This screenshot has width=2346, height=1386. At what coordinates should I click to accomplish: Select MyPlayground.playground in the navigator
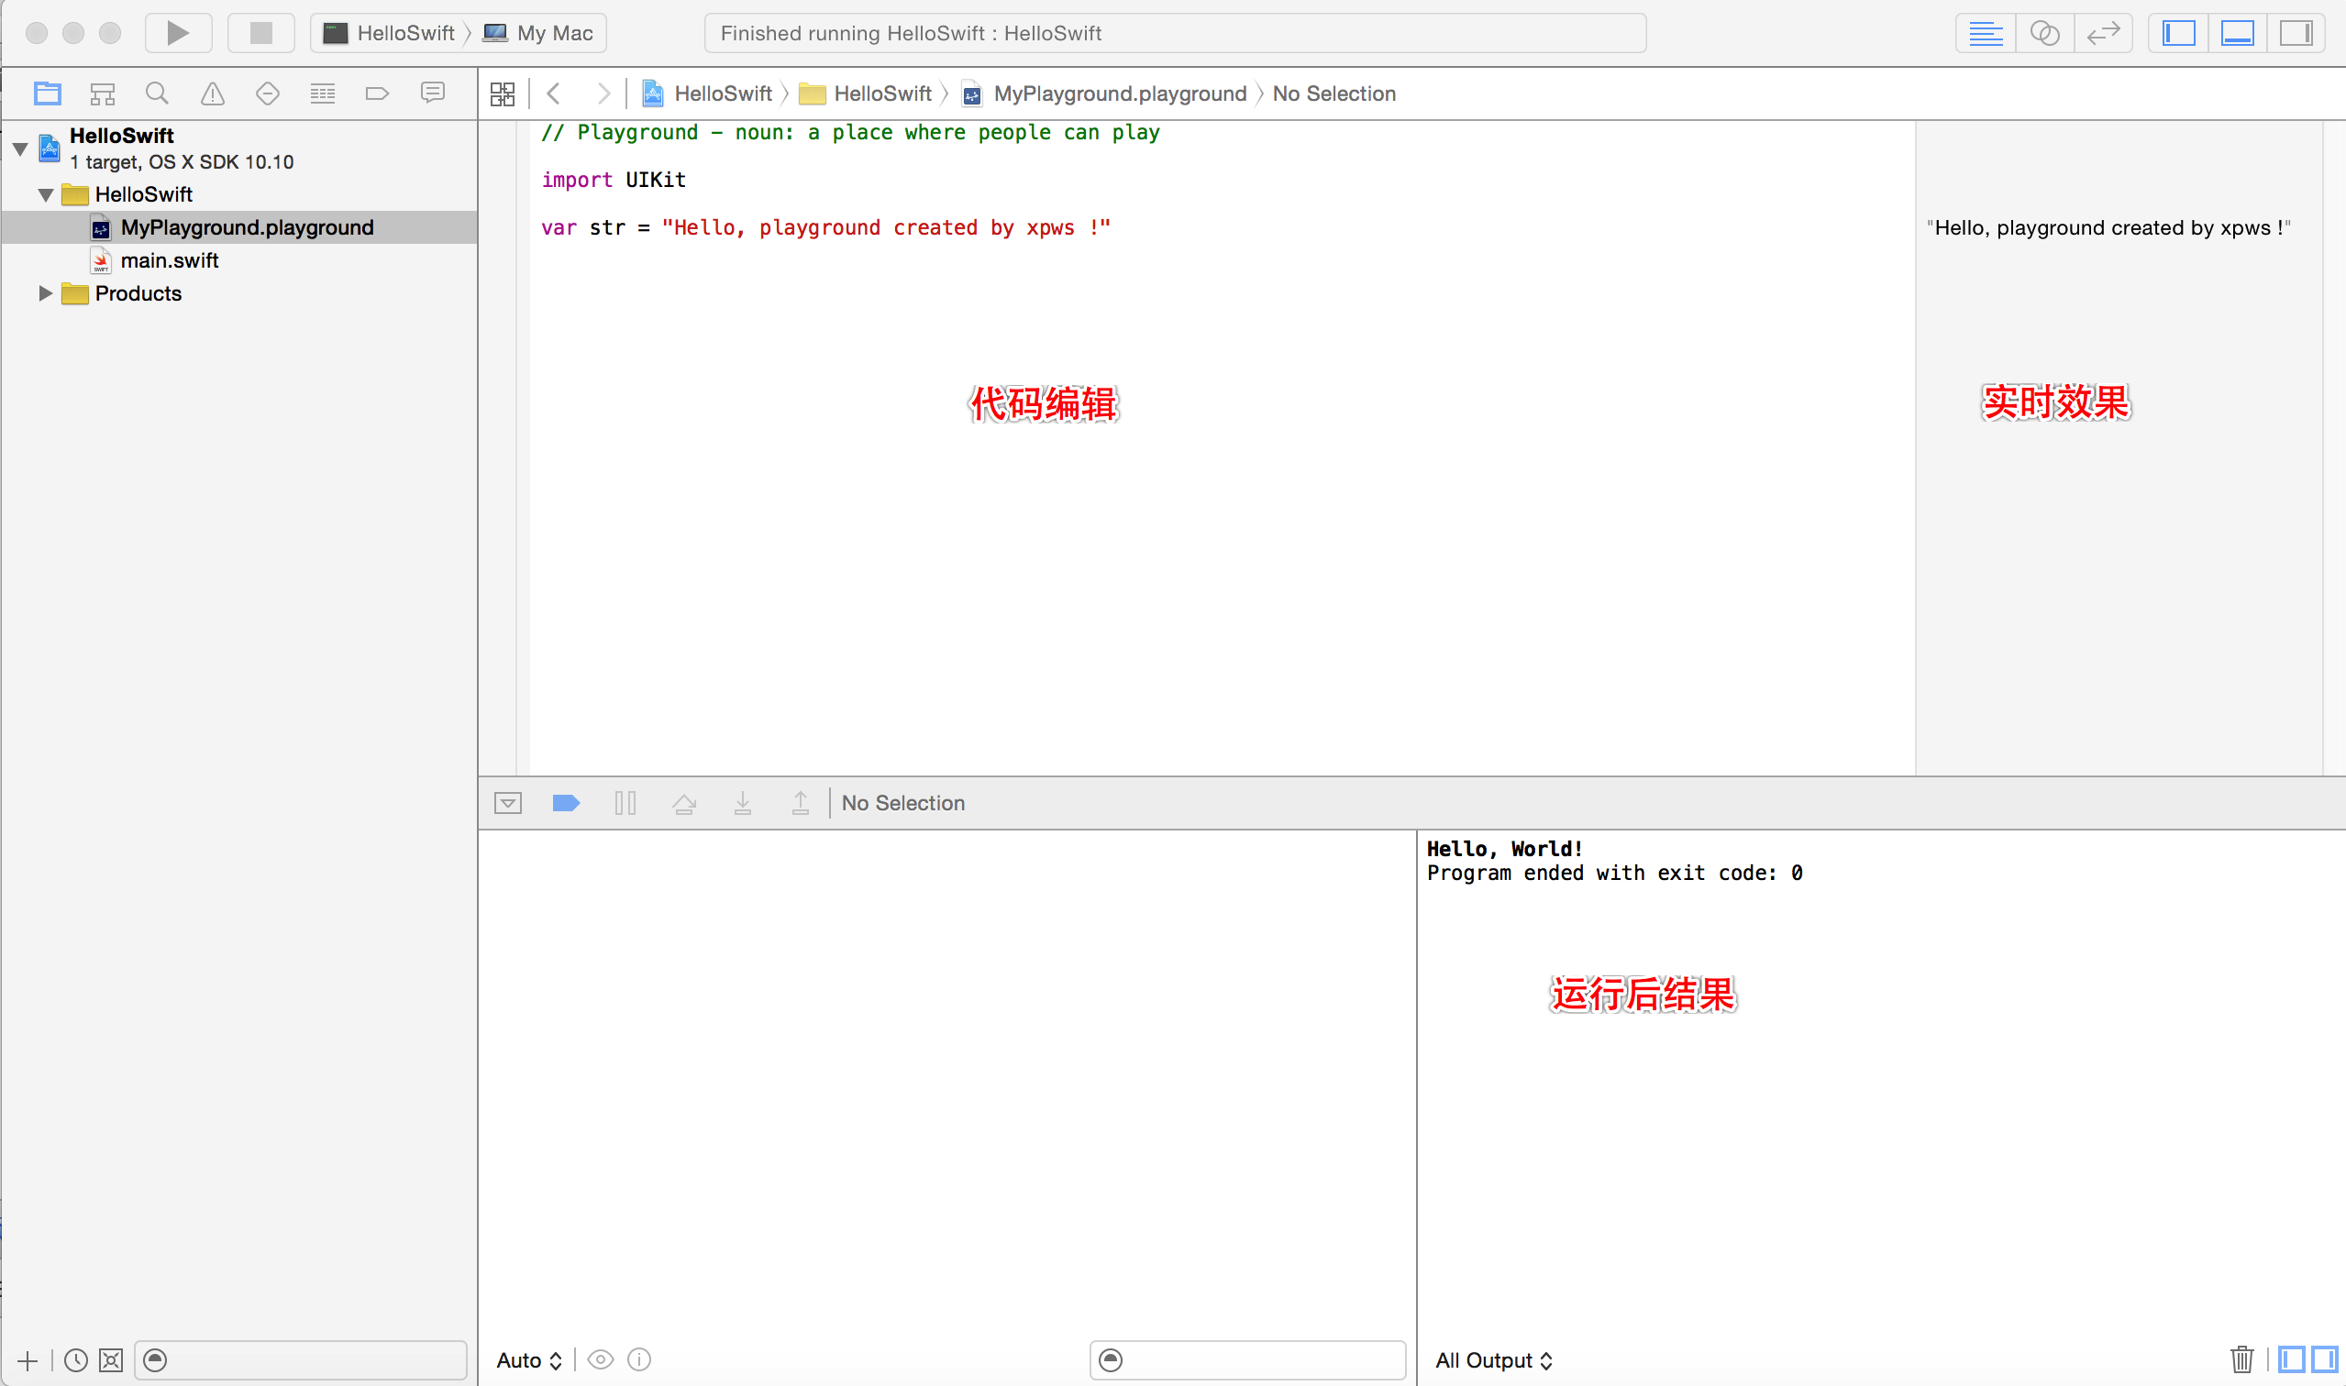click(x=239, y=227)
